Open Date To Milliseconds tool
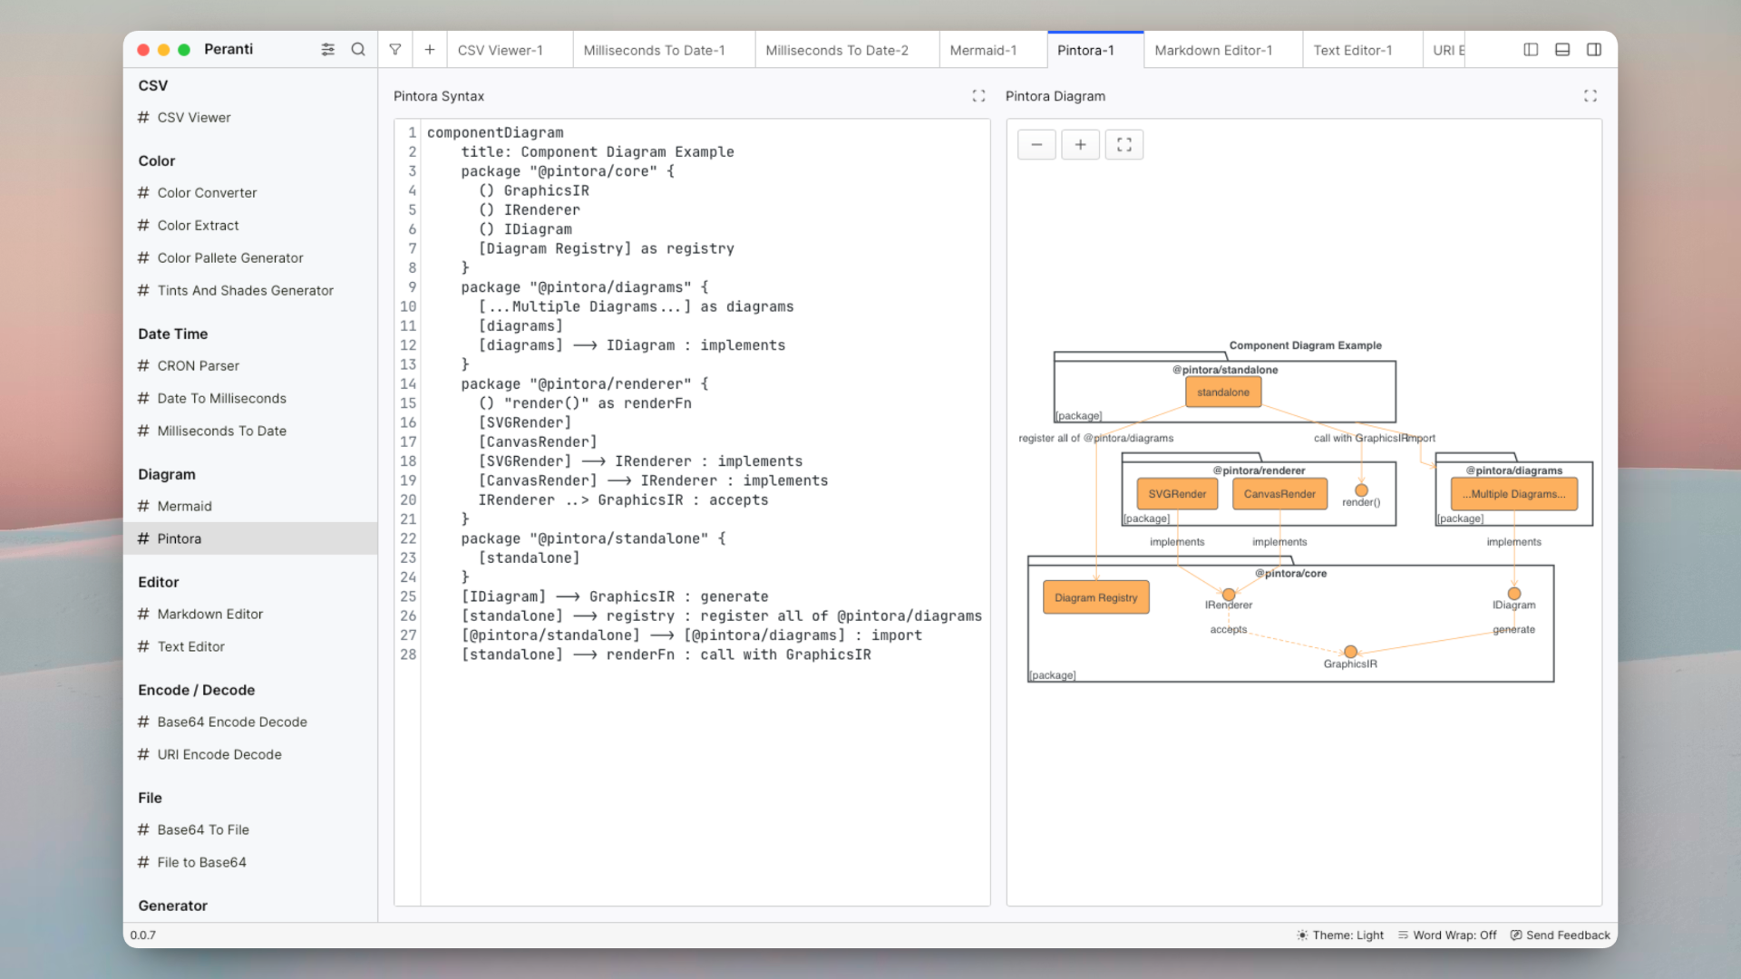This screenshot has width=1741, height=979. (250, 399)
